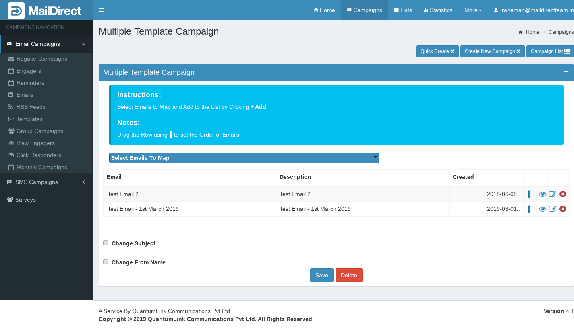The width and height of the screenshot is (574, 329).
Task: Expand SMS Campaigns in the sidebar
Action: click(x=46, y=182)
